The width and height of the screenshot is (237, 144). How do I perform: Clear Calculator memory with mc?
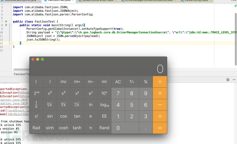click(64, 82)
